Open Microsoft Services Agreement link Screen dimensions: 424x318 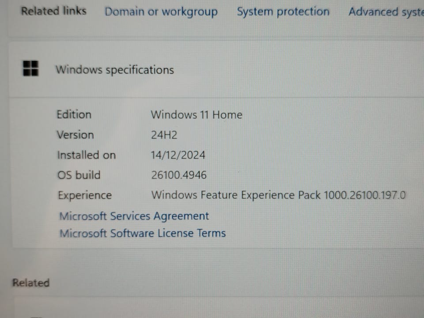tap(134, 216)
